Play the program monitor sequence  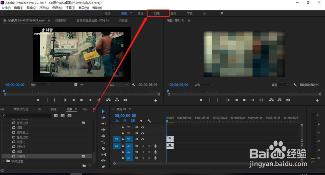(x=244, y=100)
